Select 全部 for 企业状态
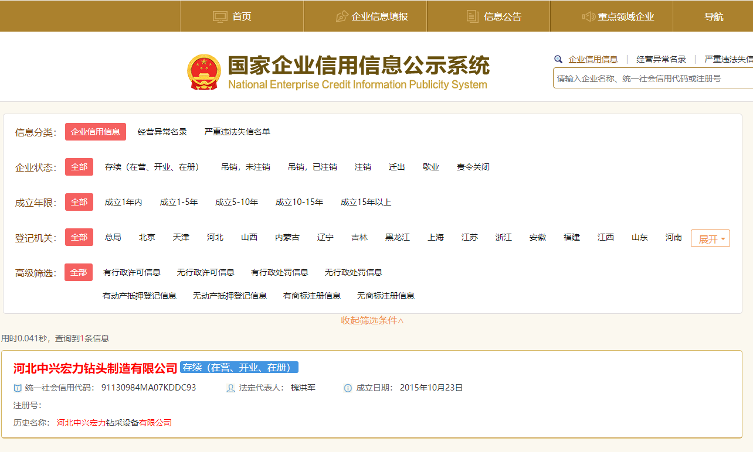753x452 pixels. tap(79, 167)
